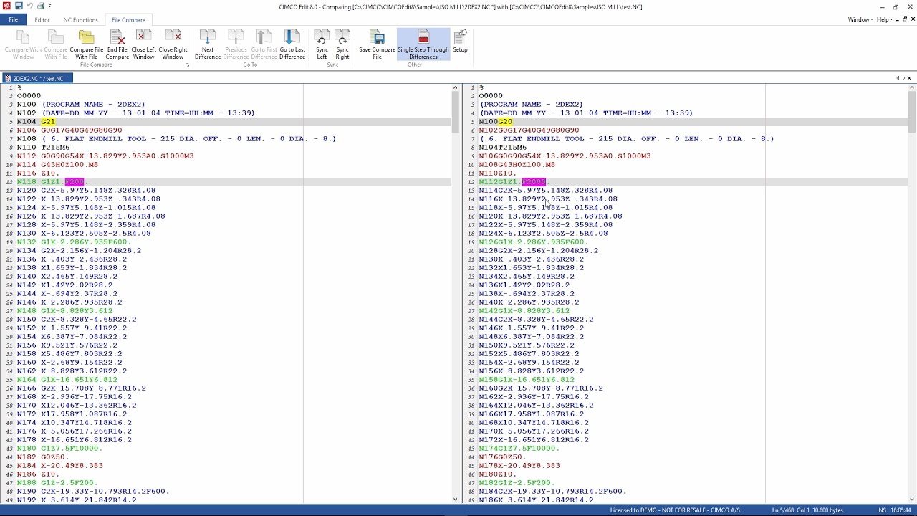917x516 pixels.
Task: Click the right pane vertical scrollbar thumb
Action: [x=912, y=113]
